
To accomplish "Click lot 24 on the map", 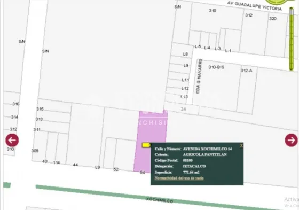I will click(x=183, y=109).
